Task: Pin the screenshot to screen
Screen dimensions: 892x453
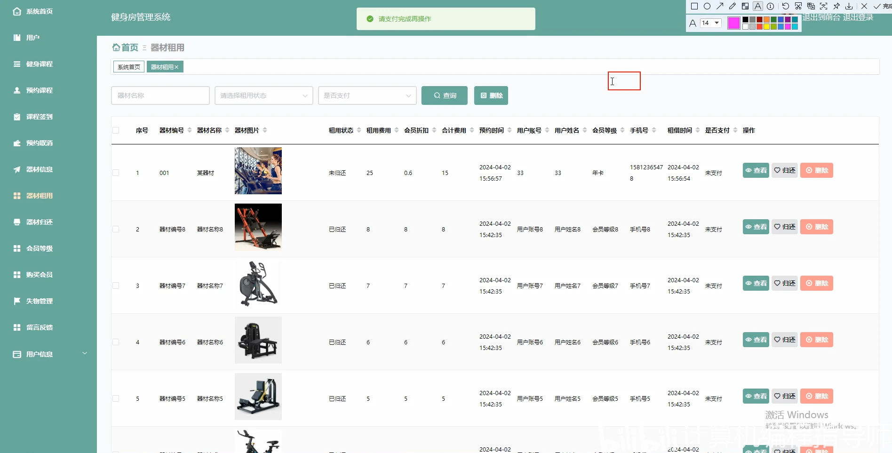Action: pos(836,6)
